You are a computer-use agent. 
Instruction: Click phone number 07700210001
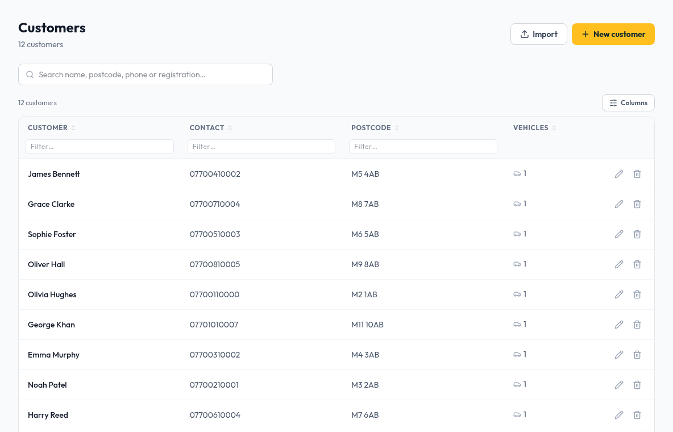pos(214,385)
